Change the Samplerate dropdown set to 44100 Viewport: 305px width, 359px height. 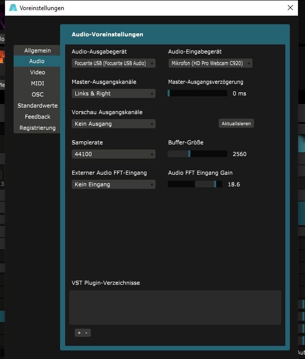pos(114,154)
